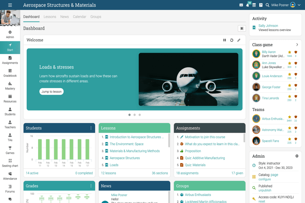The image size is (305, 203).
Task: Click the Admin panel gear icon
Action: tap(297, 156)
